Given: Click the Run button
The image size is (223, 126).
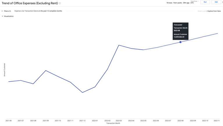Looking at the screenshot, I should point(205,2).
